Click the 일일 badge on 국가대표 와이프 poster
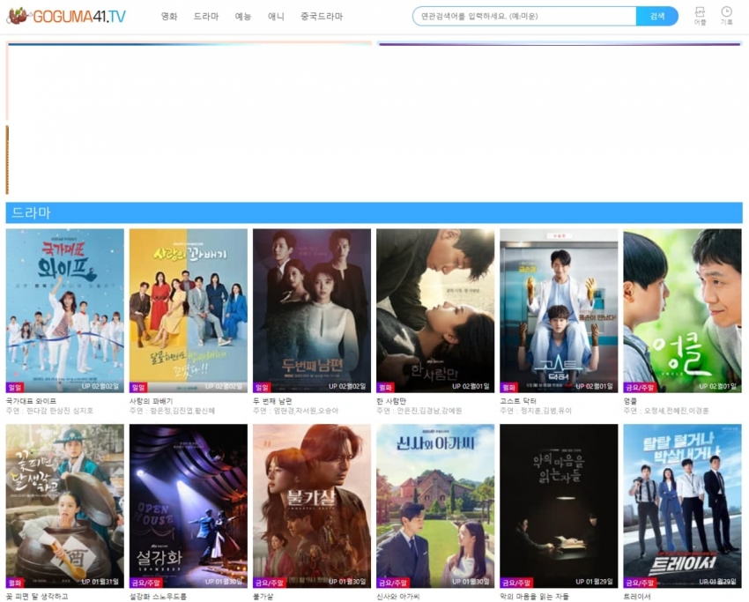The width and height of the screenshot is (749, 602). tap(15, 388)
